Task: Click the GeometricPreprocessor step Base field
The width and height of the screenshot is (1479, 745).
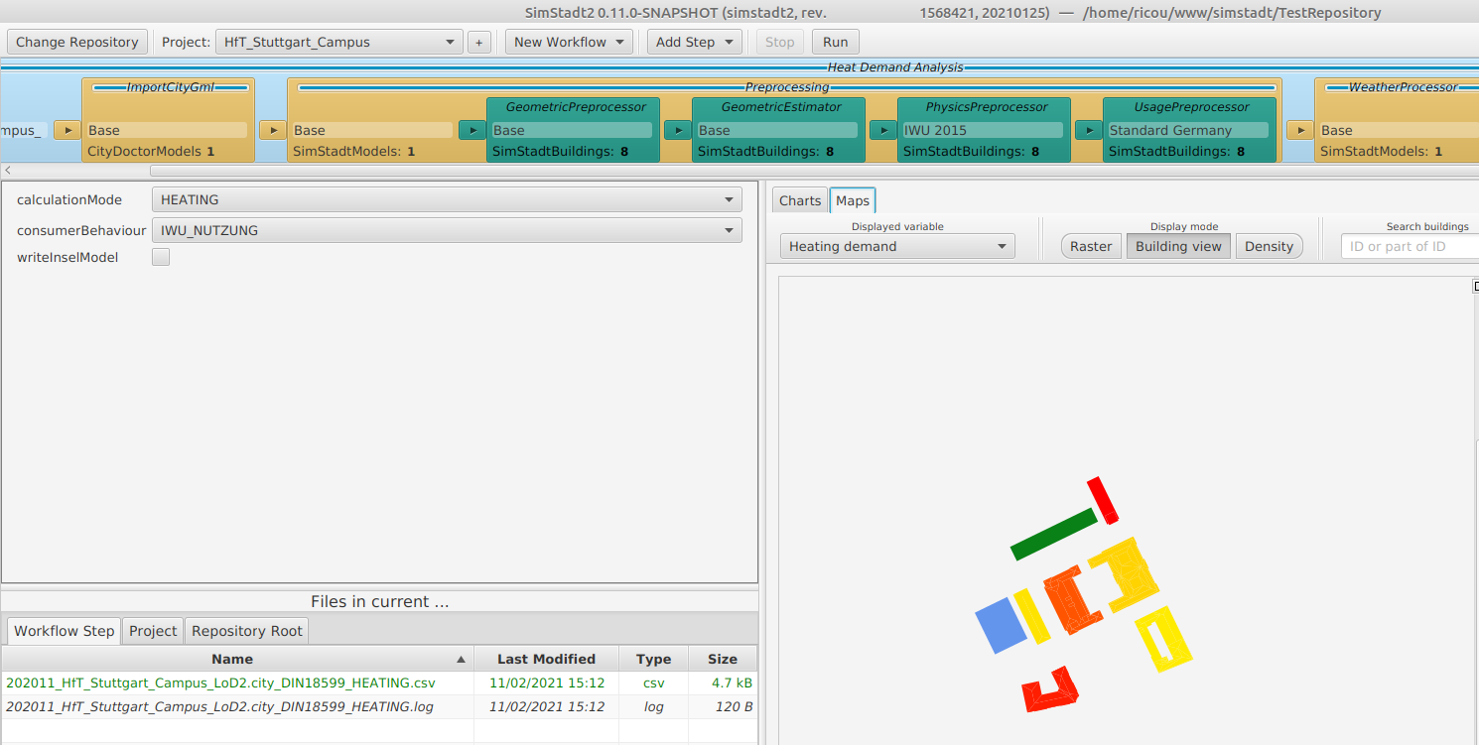Action: [x=572, y=130]
